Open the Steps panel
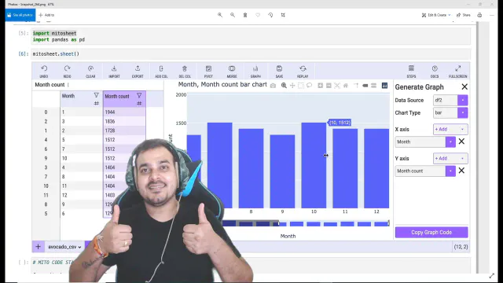Screen dimensions: 503x283 [411, 68]
